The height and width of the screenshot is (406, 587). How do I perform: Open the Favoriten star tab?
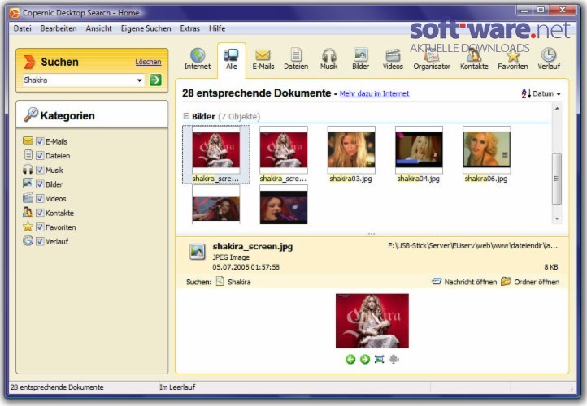(x=512, y=59)
